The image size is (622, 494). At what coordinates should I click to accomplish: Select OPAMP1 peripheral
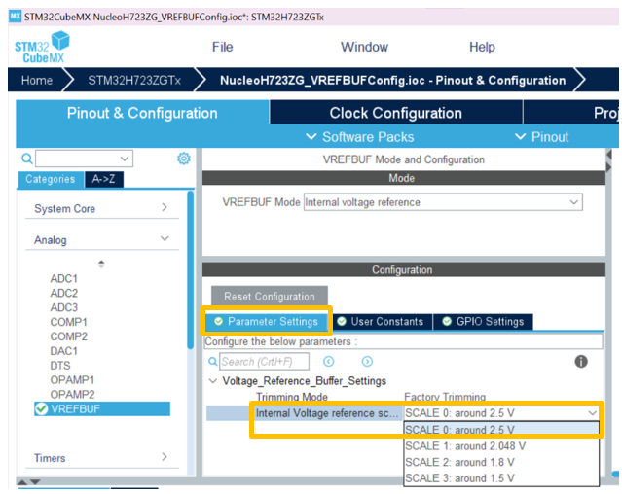click(x=72, y=380)
